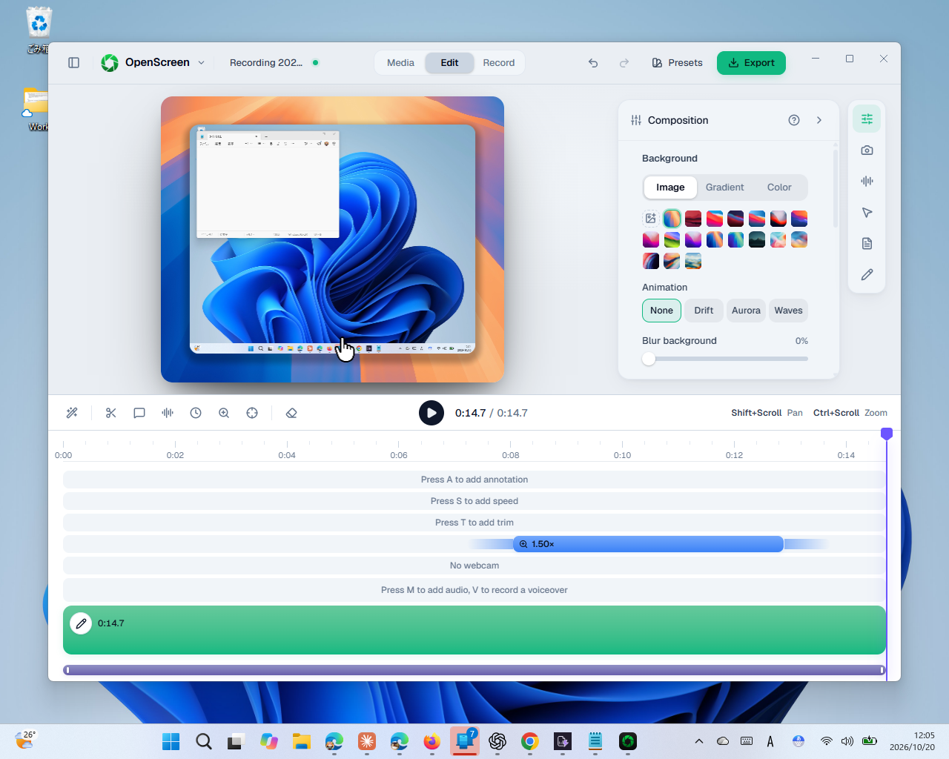
Task: Set animation to Drift
Action: coord(704,311)
